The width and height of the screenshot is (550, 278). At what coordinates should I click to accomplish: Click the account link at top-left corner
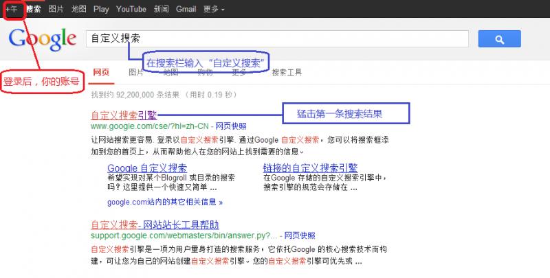[12, 10]
